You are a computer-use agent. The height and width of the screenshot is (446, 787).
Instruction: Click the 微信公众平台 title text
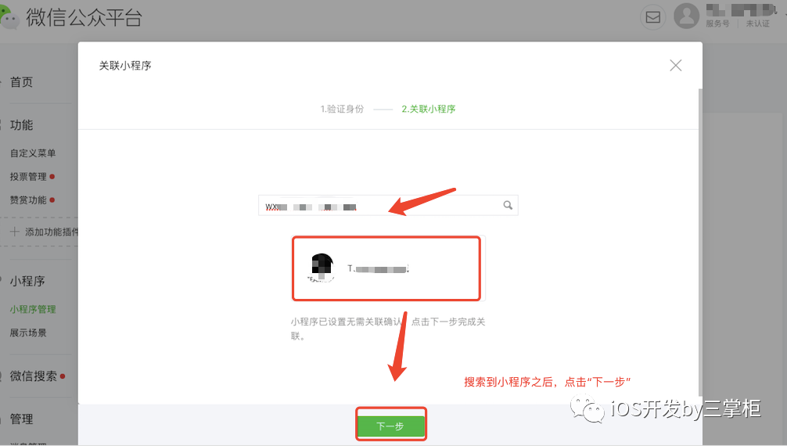84,17
